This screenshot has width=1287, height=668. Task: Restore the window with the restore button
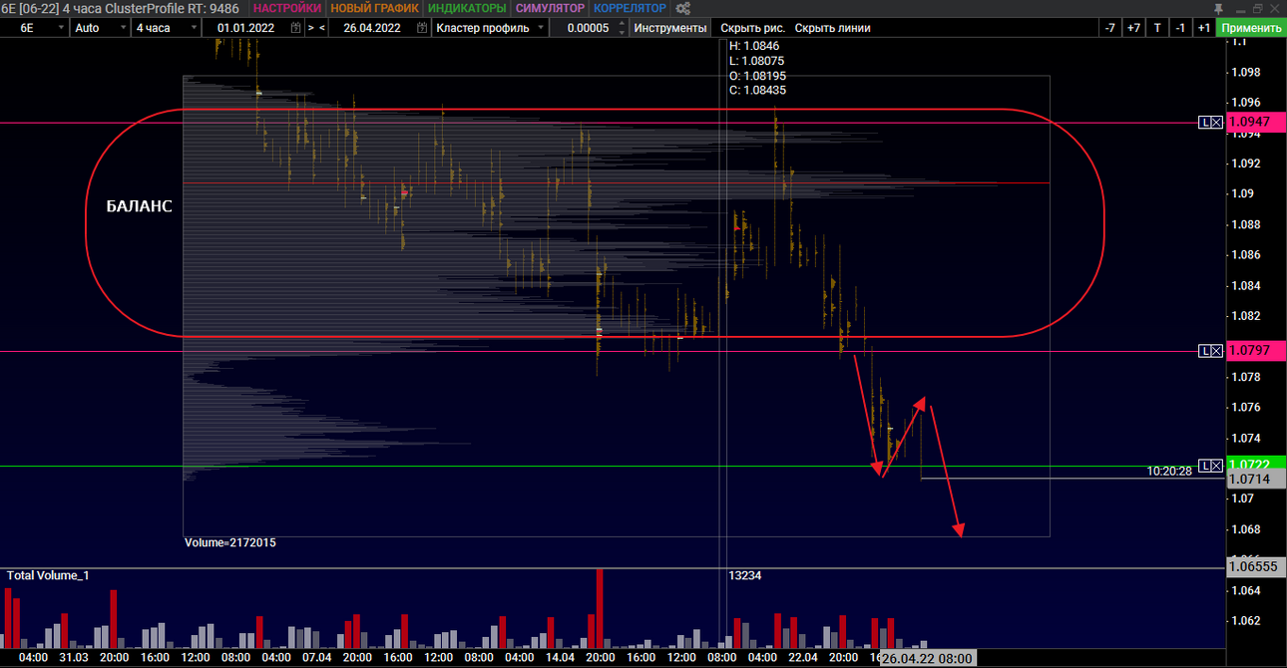click(1256, 8)
